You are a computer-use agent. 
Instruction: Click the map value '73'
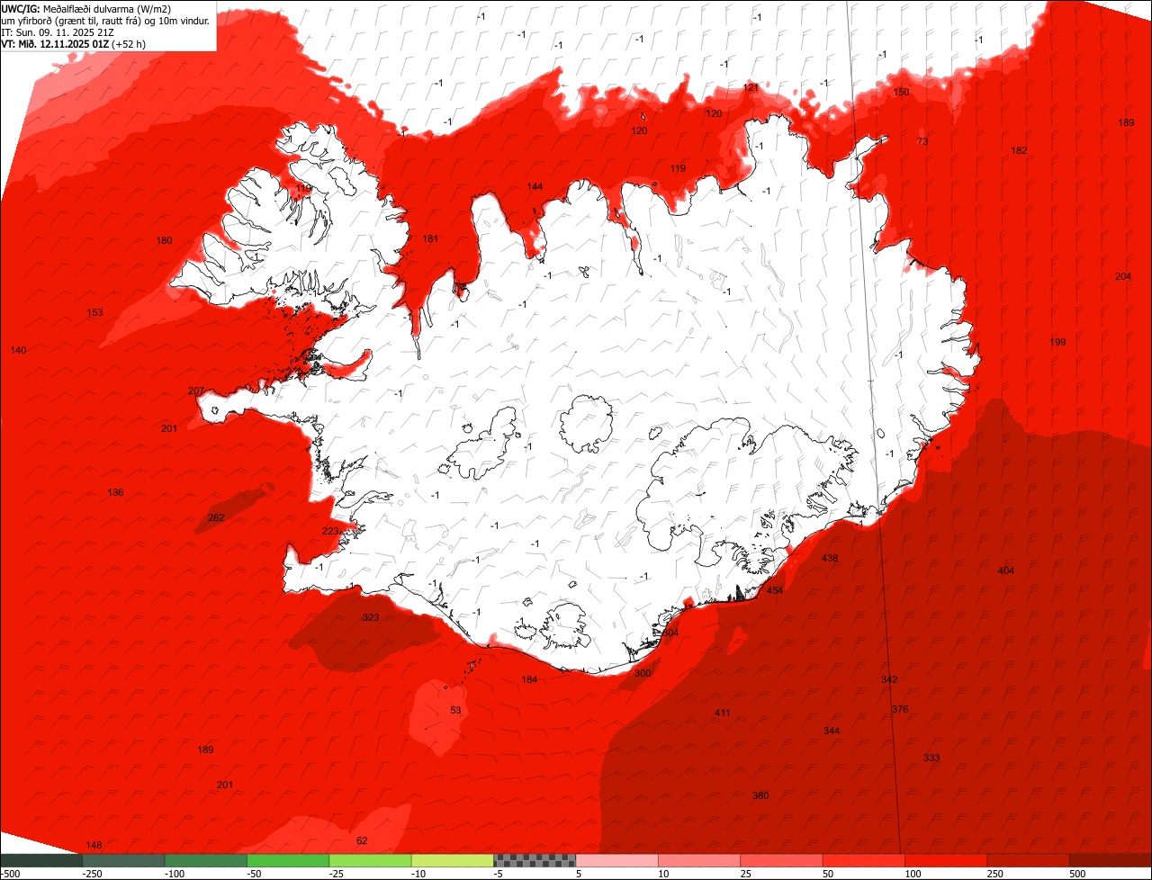[x=922, y=141]
